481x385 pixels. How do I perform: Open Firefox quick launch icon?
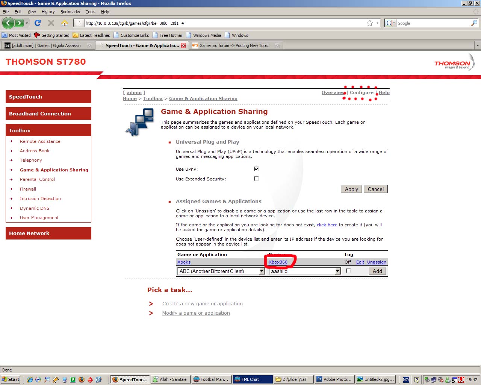(82, 379)
